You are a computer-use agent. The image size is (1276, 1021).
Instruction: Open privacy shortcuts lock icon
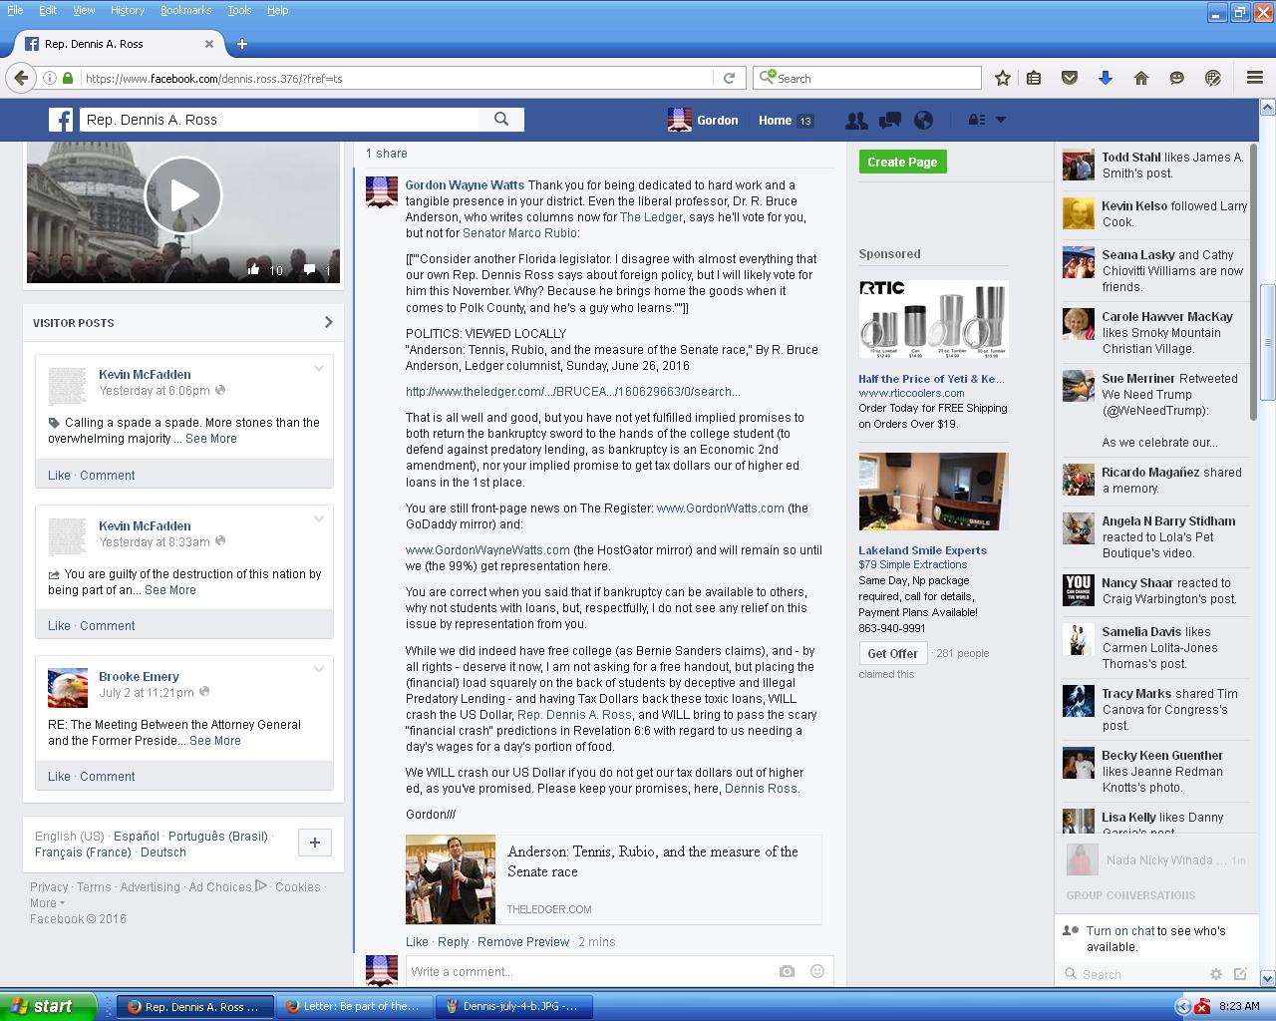(977, 120)
